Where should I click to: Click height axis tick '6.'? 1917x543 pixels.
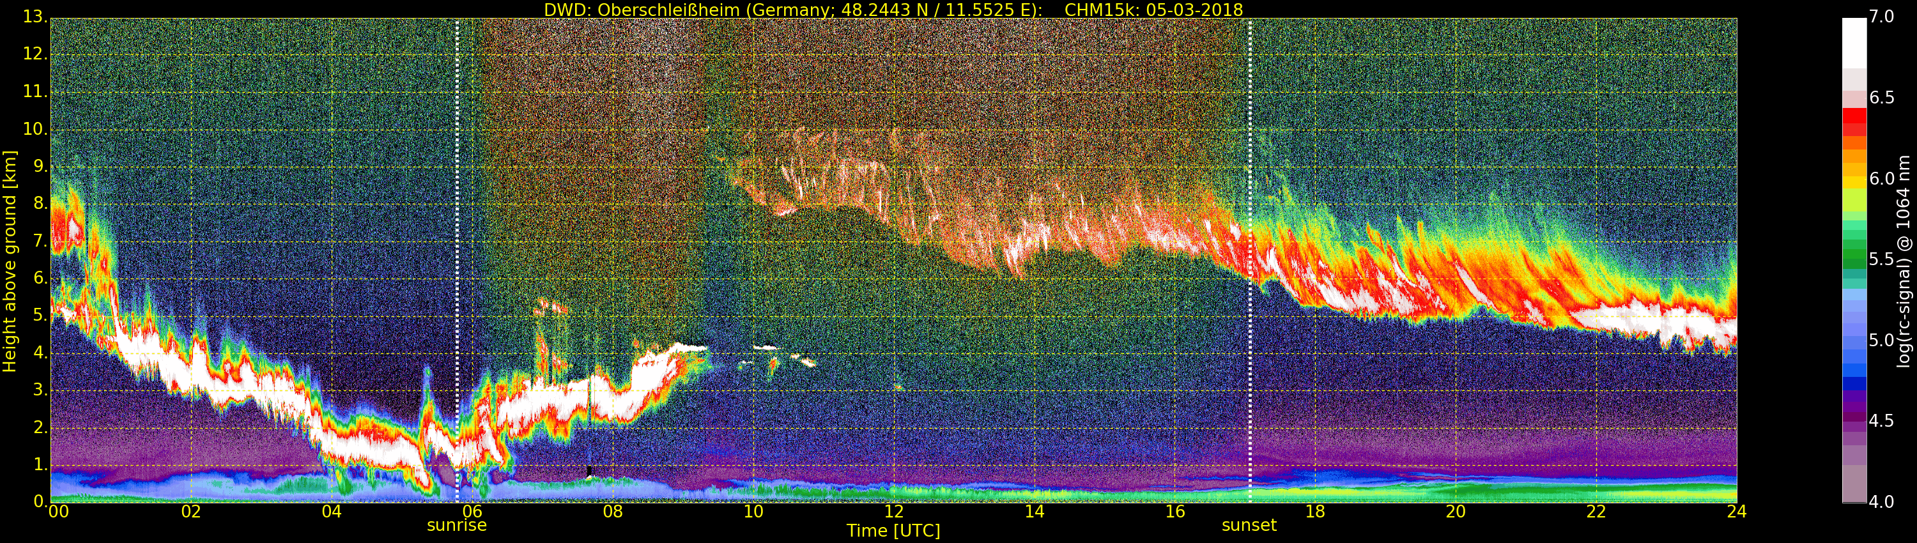click(x=40, y=278)
